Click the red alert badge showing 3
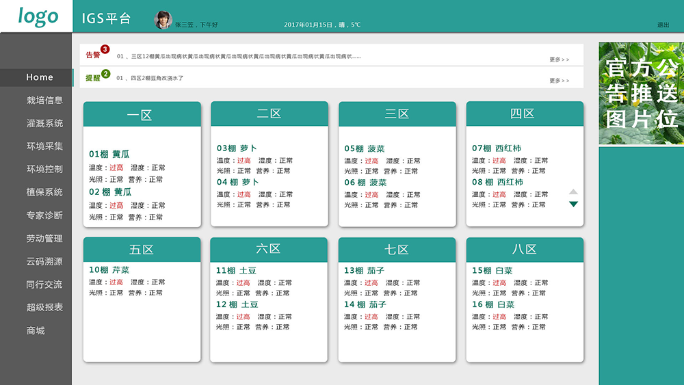This screenshot has height=385, width=684. (x=105, y=49)
